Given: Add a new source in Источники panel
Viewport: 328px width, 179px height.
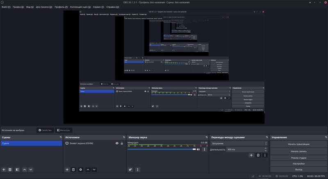Looking at the screenshot, I should (67, 170).
